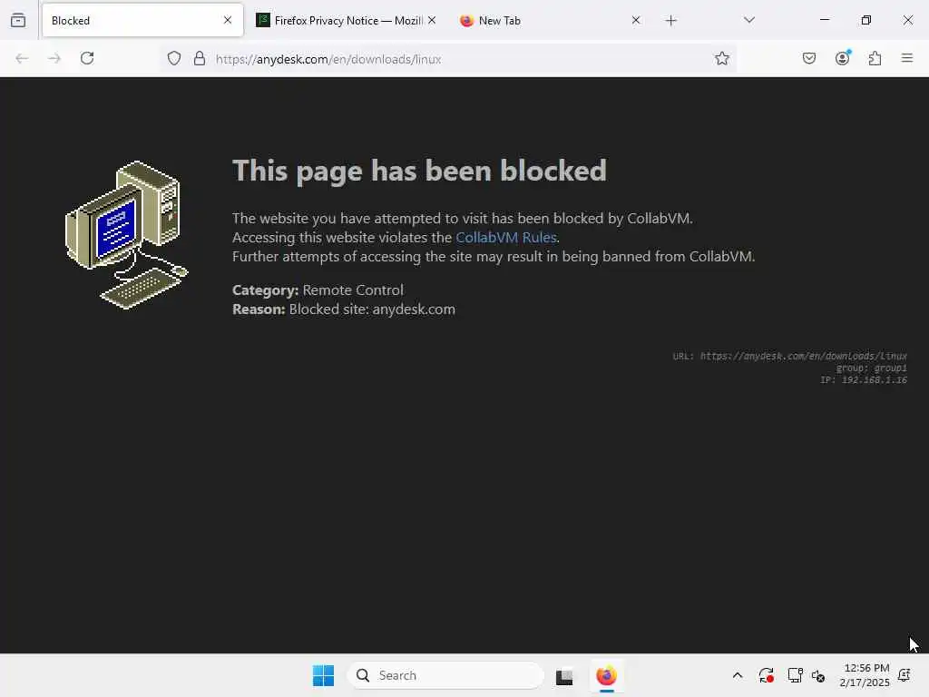Viewport: 929px width, 697px height.
Task: Close the Firefox Privacy Notice tab
Action: pyautogui.click(x=432, y=20)
